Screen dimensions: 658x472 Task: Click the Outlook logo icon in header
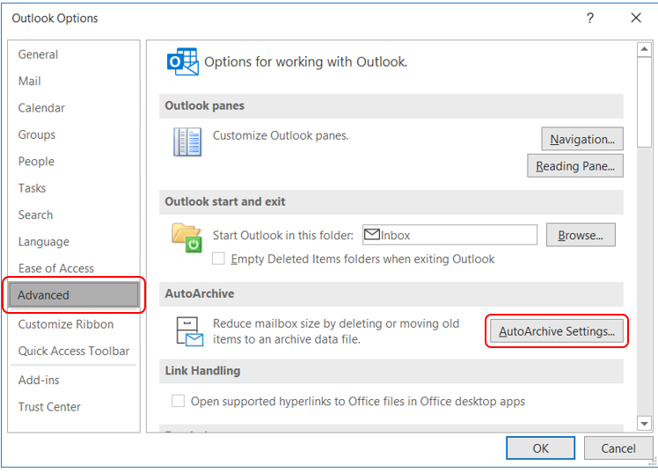tap(181, 62)
